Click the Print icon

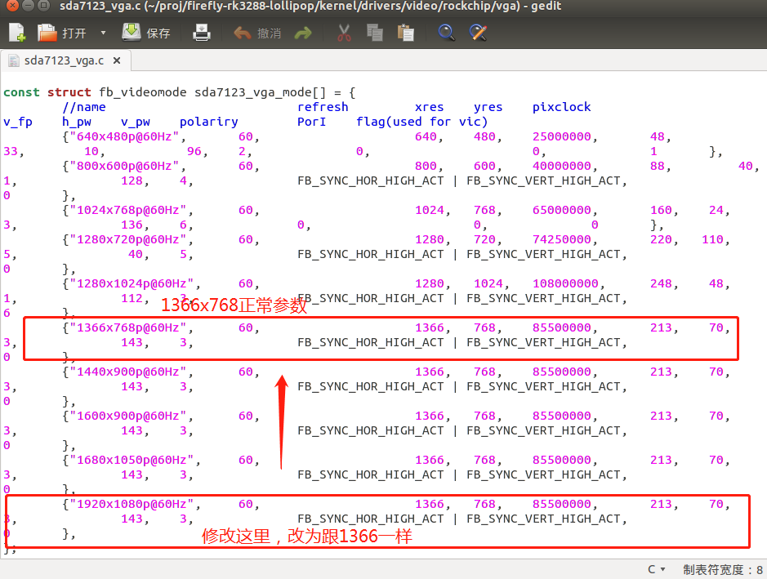click(202, 33)
